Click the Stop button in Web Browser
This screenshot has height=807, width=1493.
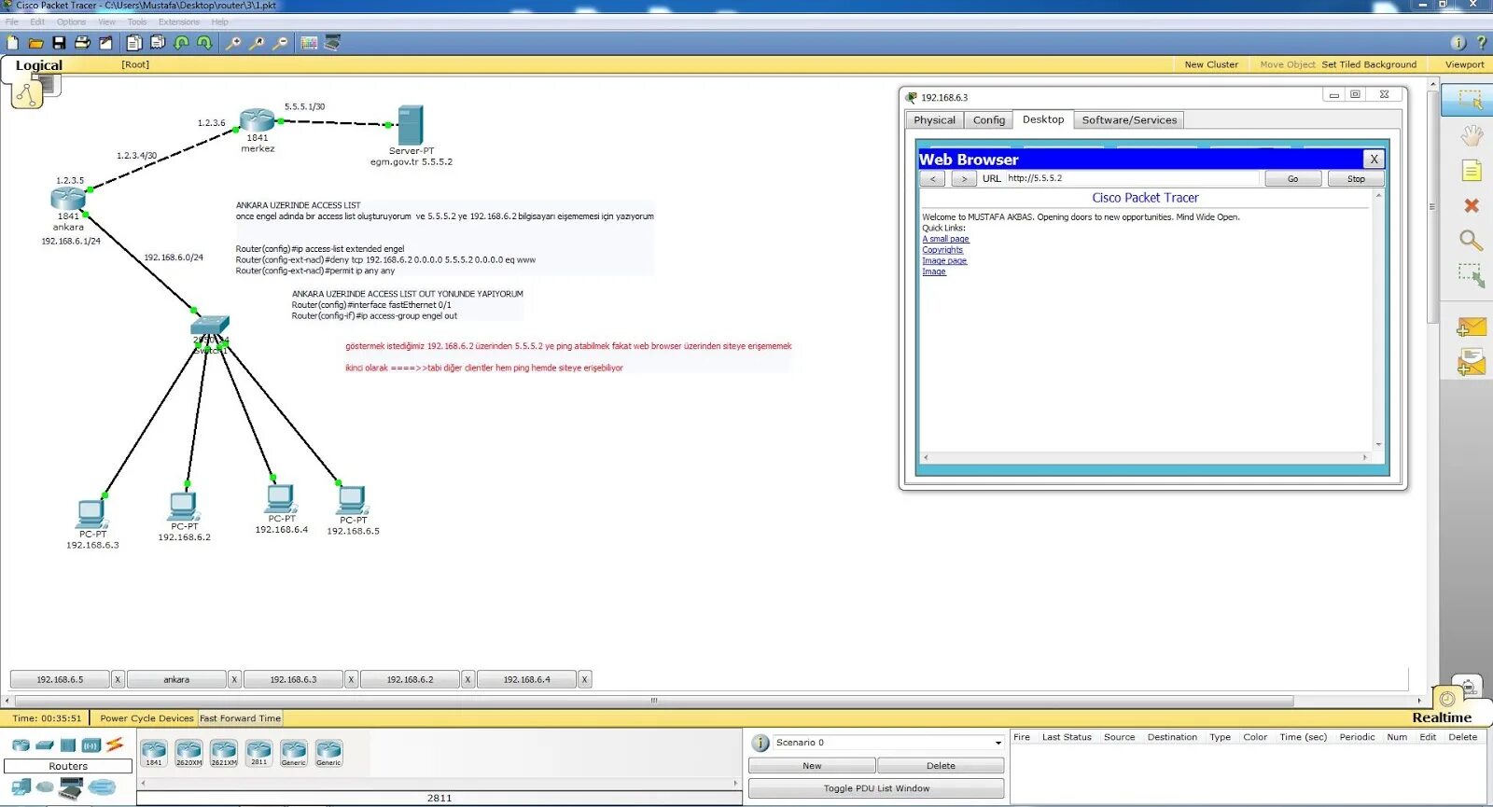(1356, 179)
